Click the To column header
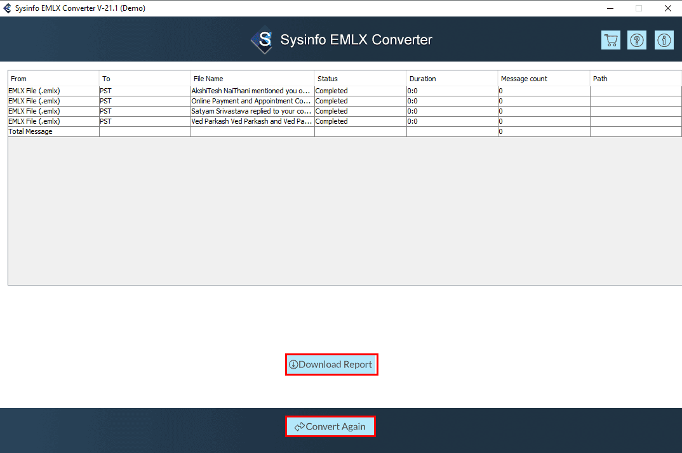This screenshot has height=453, width=682. pyautogui.click(x=145, y=79)
